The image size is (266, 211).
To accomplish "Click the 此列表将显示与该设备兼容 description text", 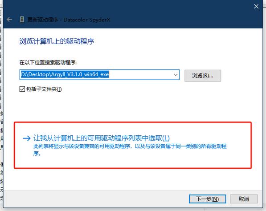I will [130, 150].
